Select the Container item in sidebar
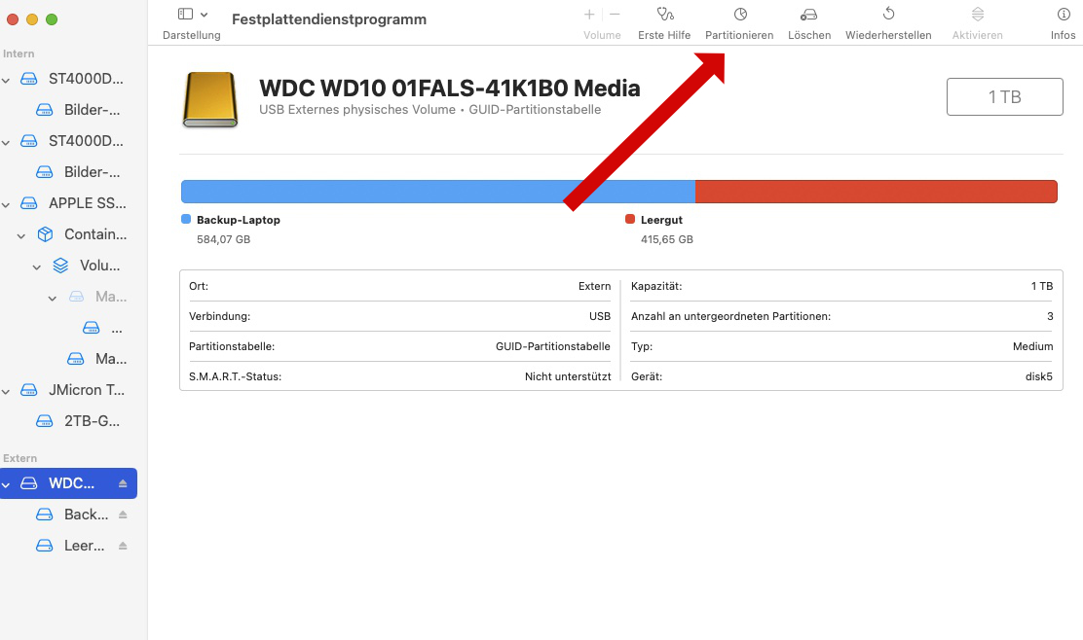The height and width of the screenshot is (640, 1083). [x=94, y=234]
